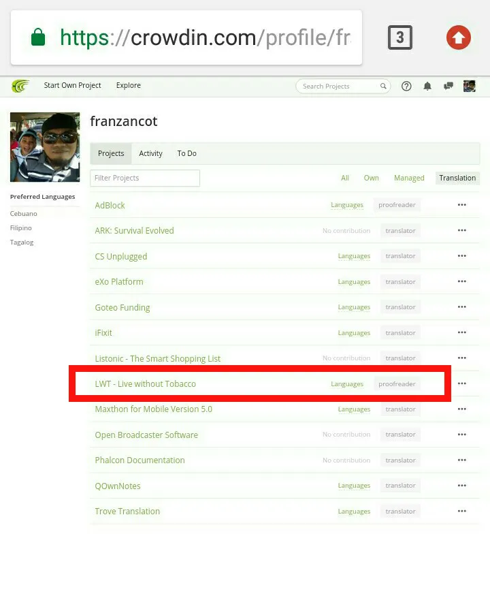Filter projects by Managed
Viewport: 490px width, 611px height.
409,178
